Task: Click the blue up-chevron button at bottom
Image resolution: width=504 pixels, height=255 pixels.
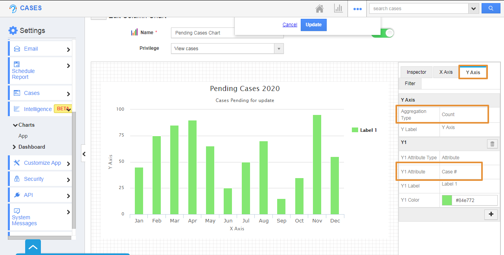Action: 33,247
